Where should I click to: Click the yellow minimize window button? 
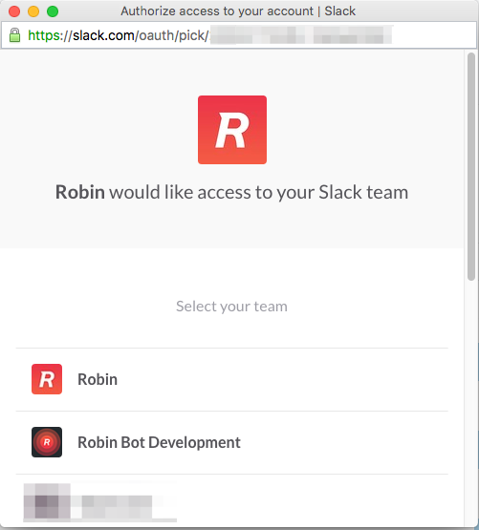[x=33, y=11]
